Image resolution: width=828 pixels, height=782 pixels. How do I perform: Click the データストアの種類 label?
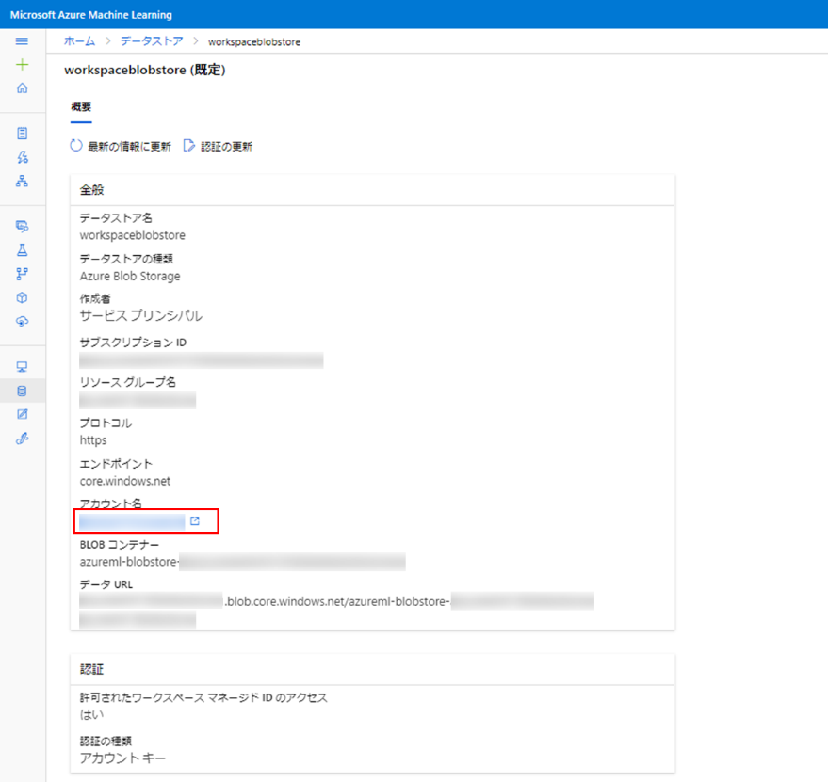point(126,259)
